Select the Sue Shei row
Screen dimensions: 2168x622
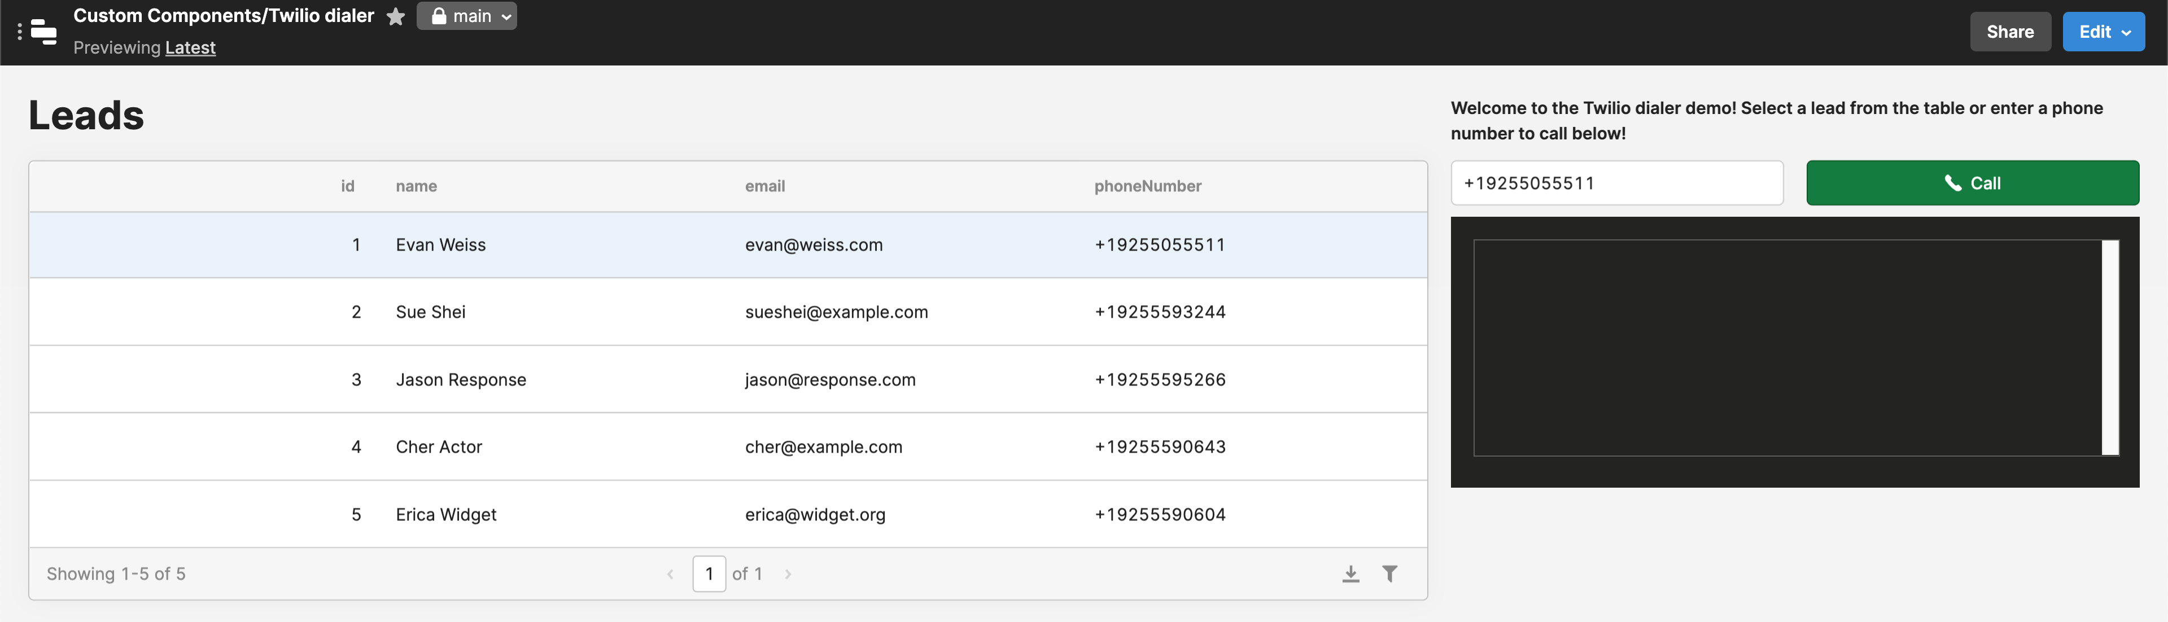pyautogui.click(x=728, y=312)
